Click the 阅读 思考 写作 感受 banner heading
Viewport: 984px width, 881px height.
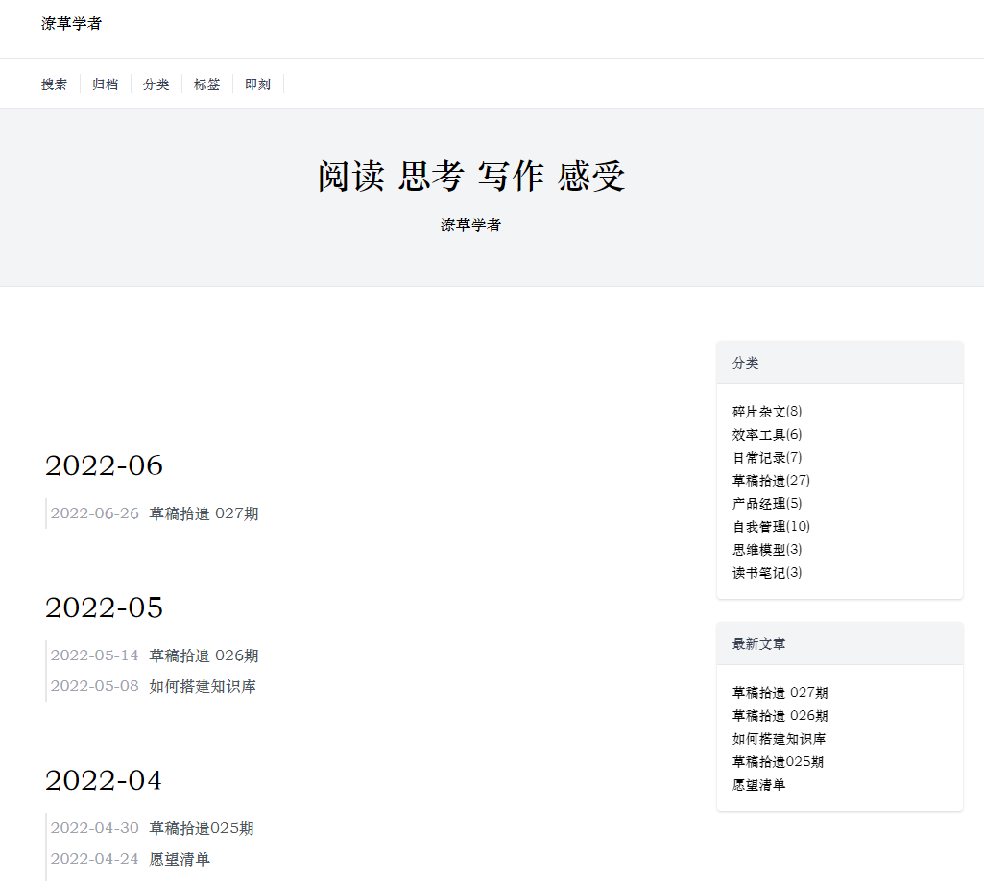click(x=470, y=177)
